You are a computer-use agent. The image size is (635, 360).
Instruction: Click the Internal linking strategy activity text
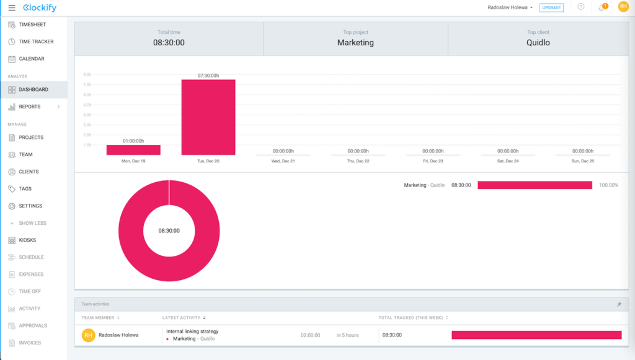coord(192,331)
